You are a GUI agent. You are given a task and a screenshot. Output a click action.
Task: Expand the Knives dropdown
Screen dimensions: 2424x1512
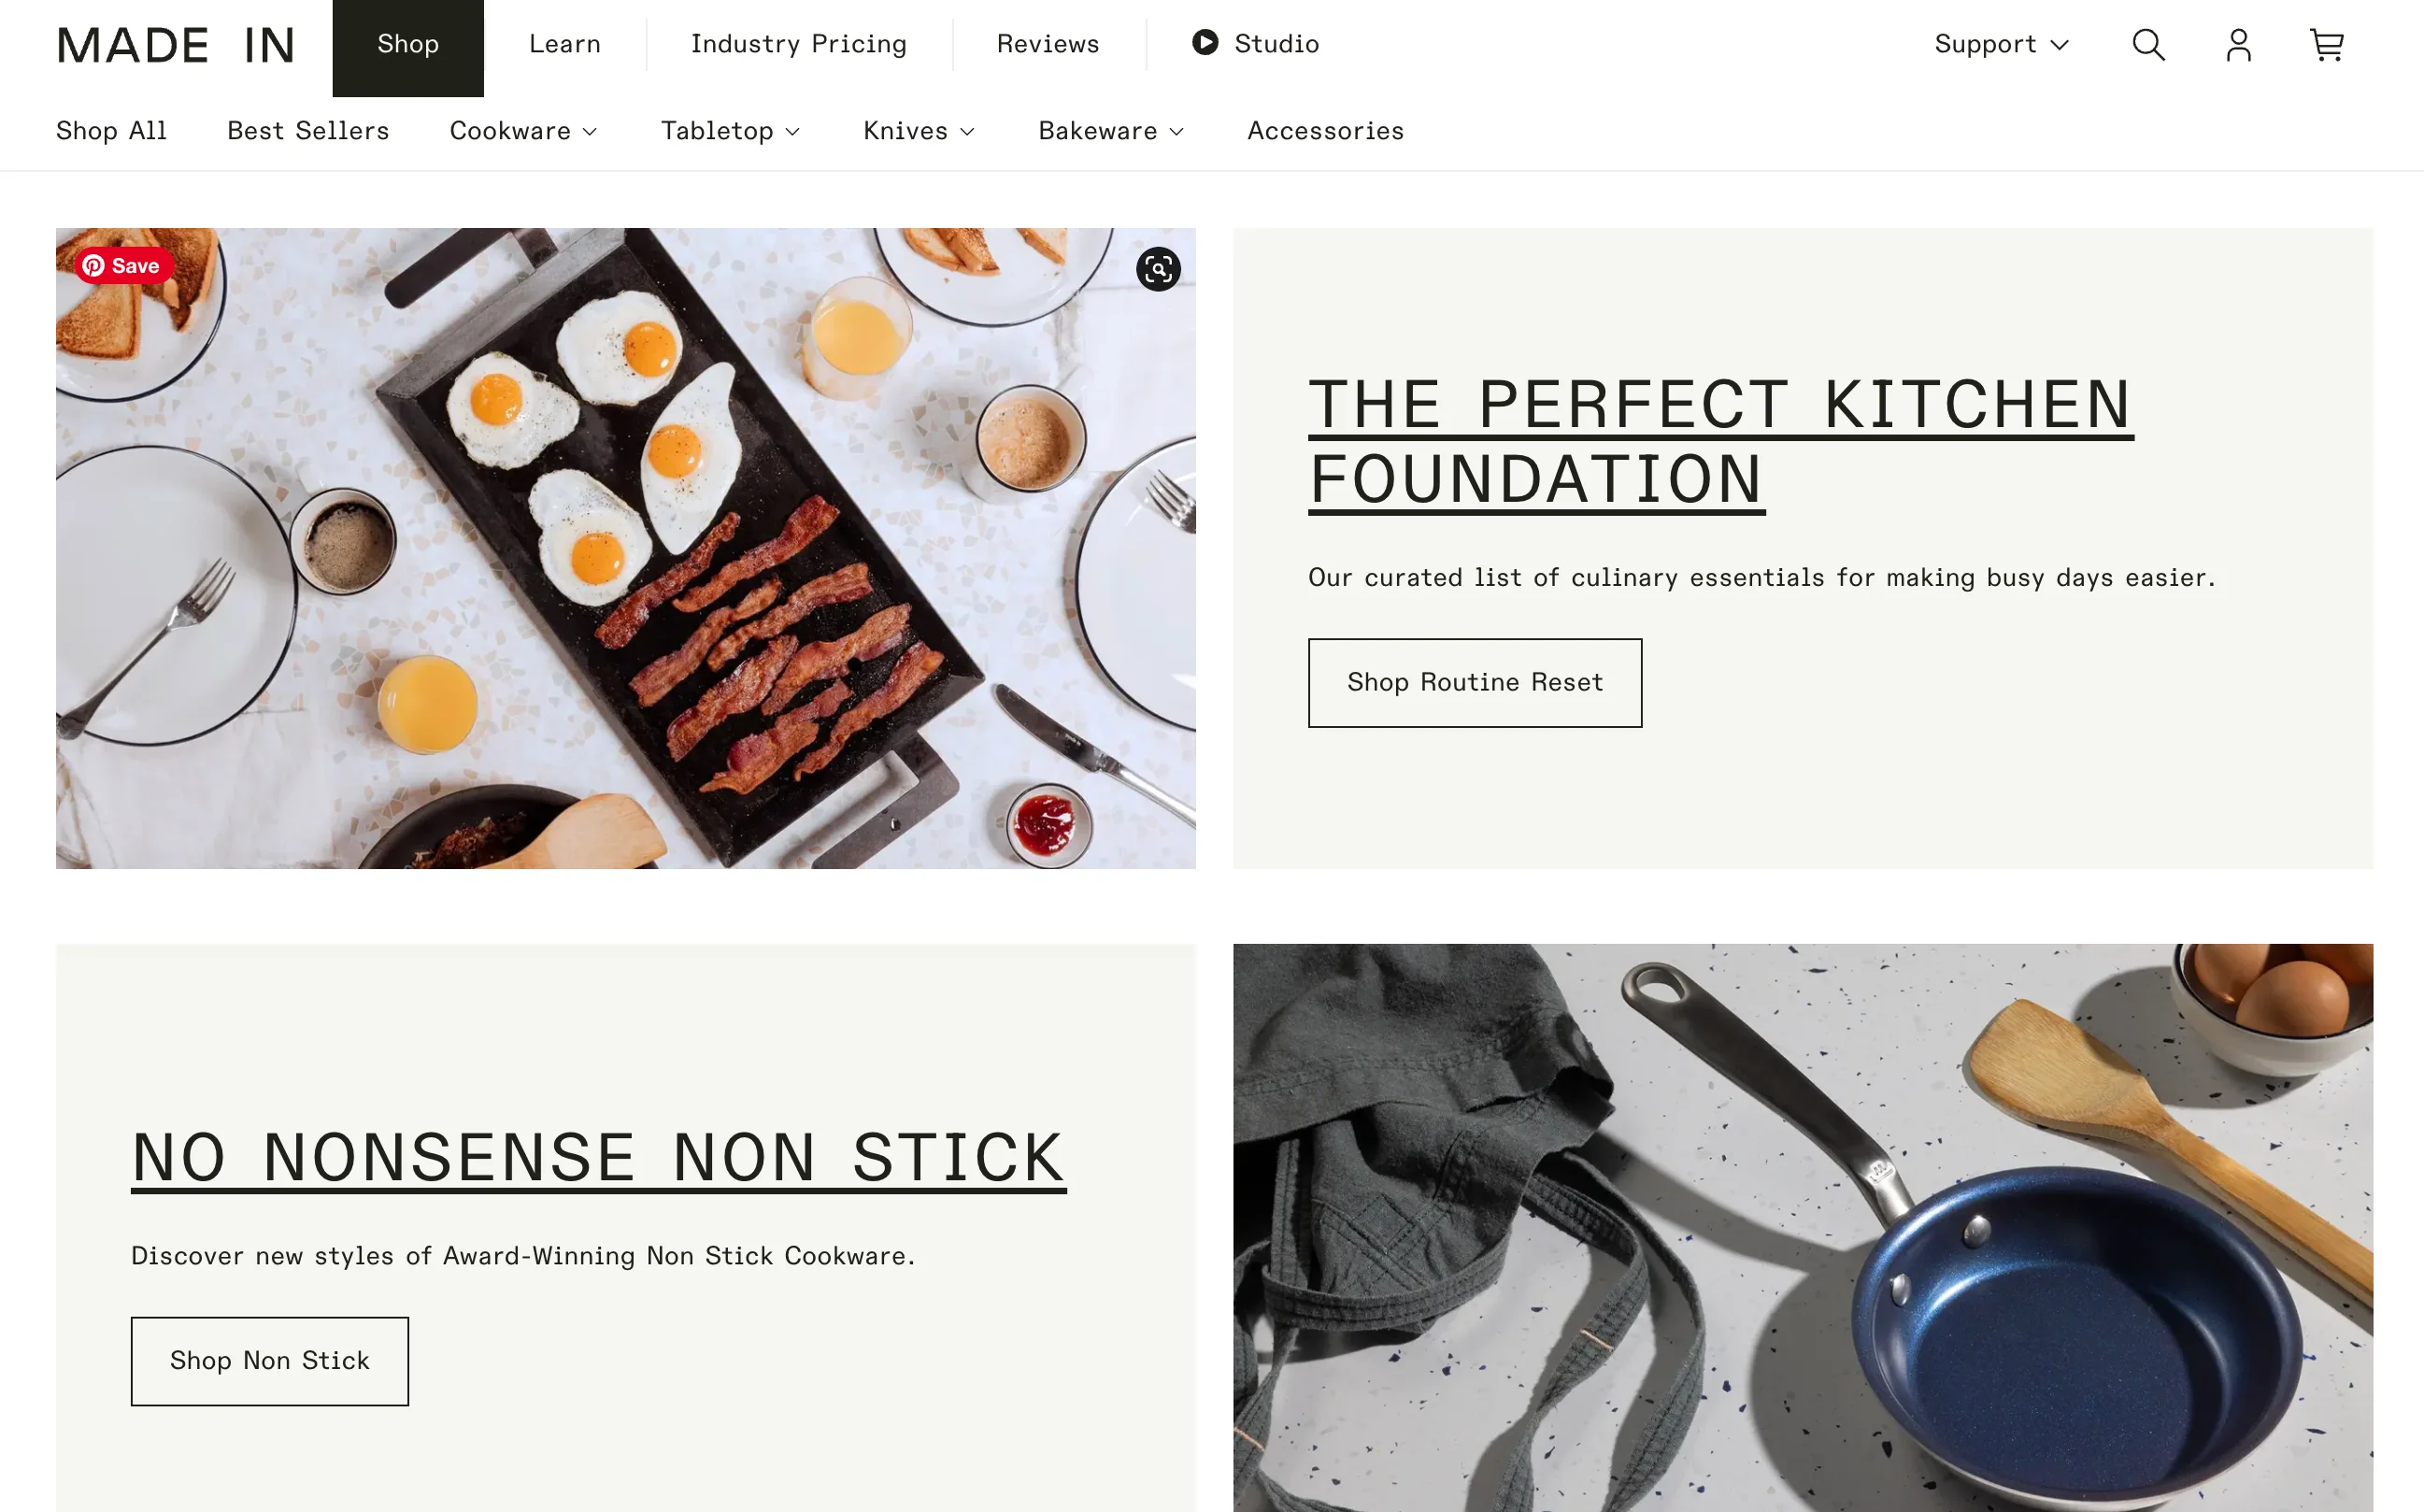[x=918, y=130]
